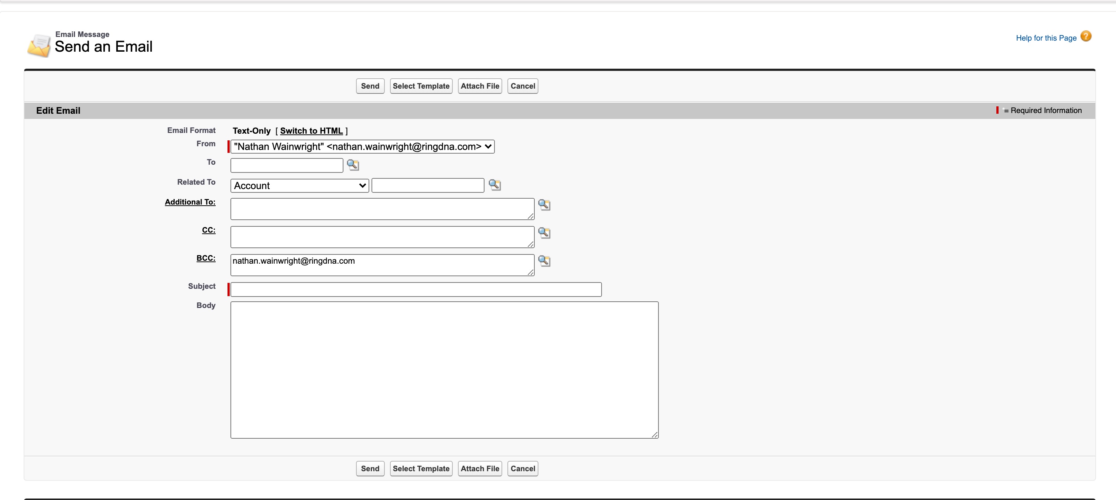Click the orange help question mark icon
The height and width of the screenshot is (500, 1116).
coord(1086,37)
